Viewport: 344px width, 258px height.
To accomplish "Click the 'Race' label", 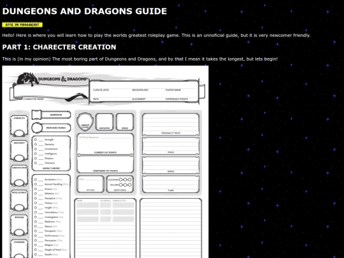I will coord(96,99).
